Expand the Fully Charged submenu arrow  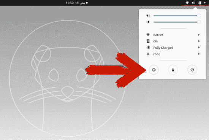199,48
